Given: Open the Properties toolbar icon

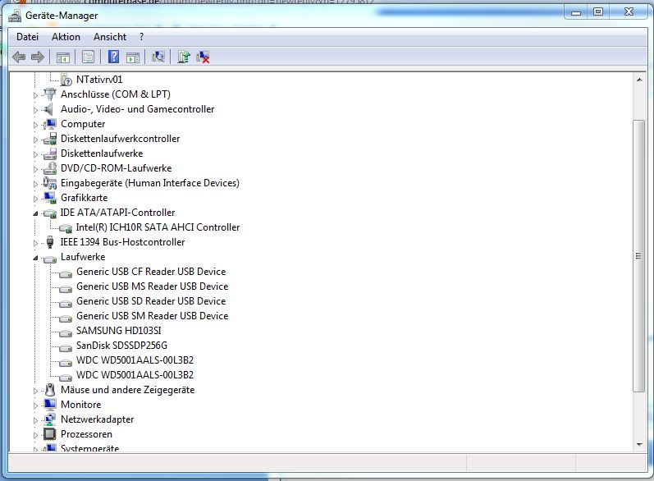Looking at the screenshot, I should pyautogui.click(x=88, y=57).
